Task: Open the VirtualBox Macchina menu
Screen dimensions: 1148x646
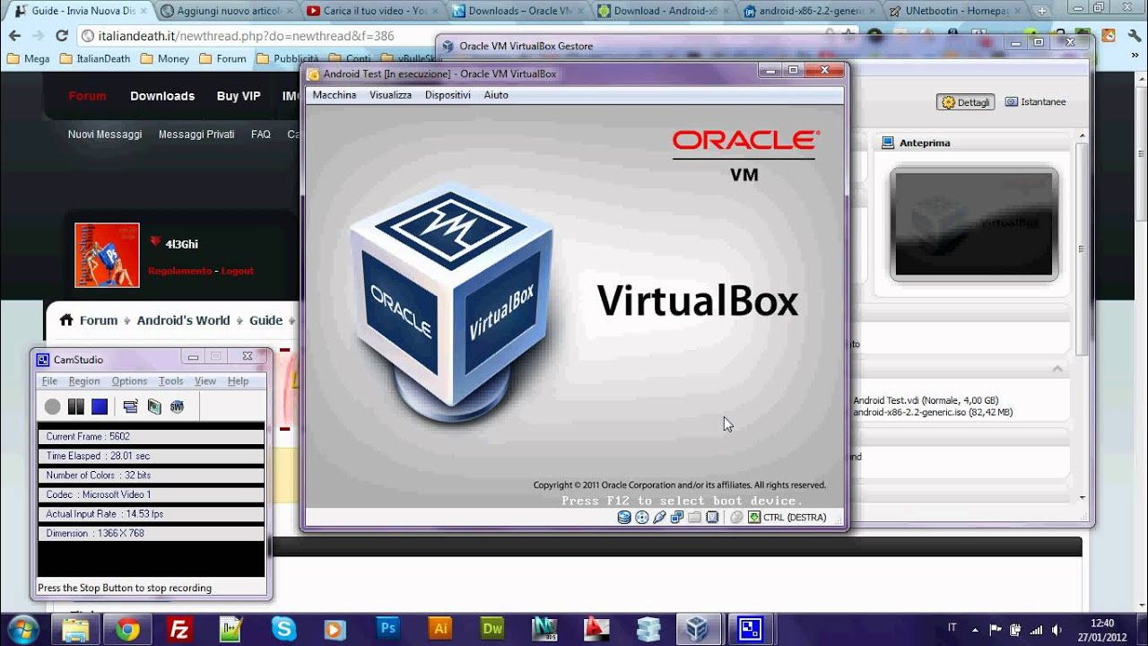Action: (x=335, y=94)
